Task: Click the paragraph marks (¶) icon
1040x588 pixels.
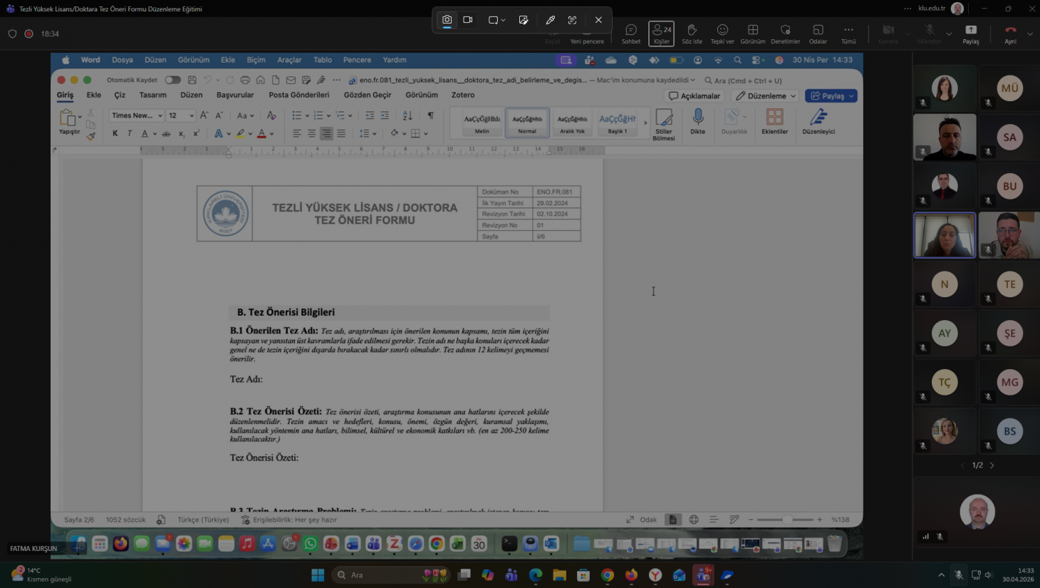Action: (x=430, y=115)
